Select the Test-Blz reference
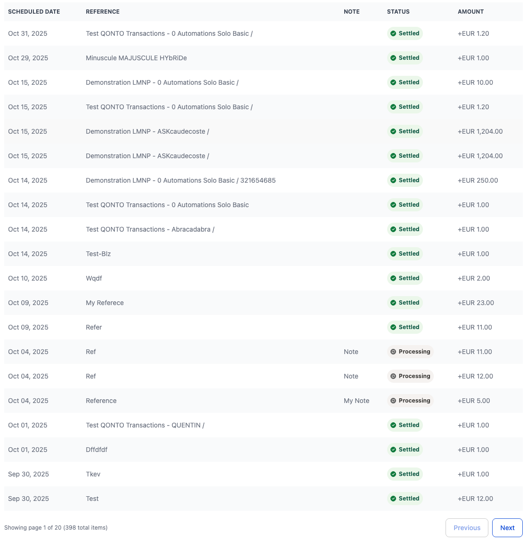Screen dimensions: 527x540 click(98, 254)
